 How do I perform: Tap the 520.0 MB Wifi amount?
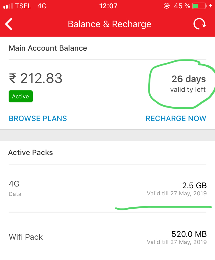[189, 234]
